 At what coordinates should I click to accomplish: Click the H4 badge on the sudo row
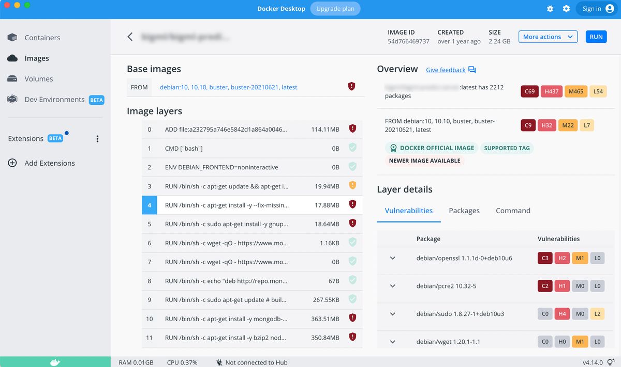pyautogui.click(x=563, y=313)
